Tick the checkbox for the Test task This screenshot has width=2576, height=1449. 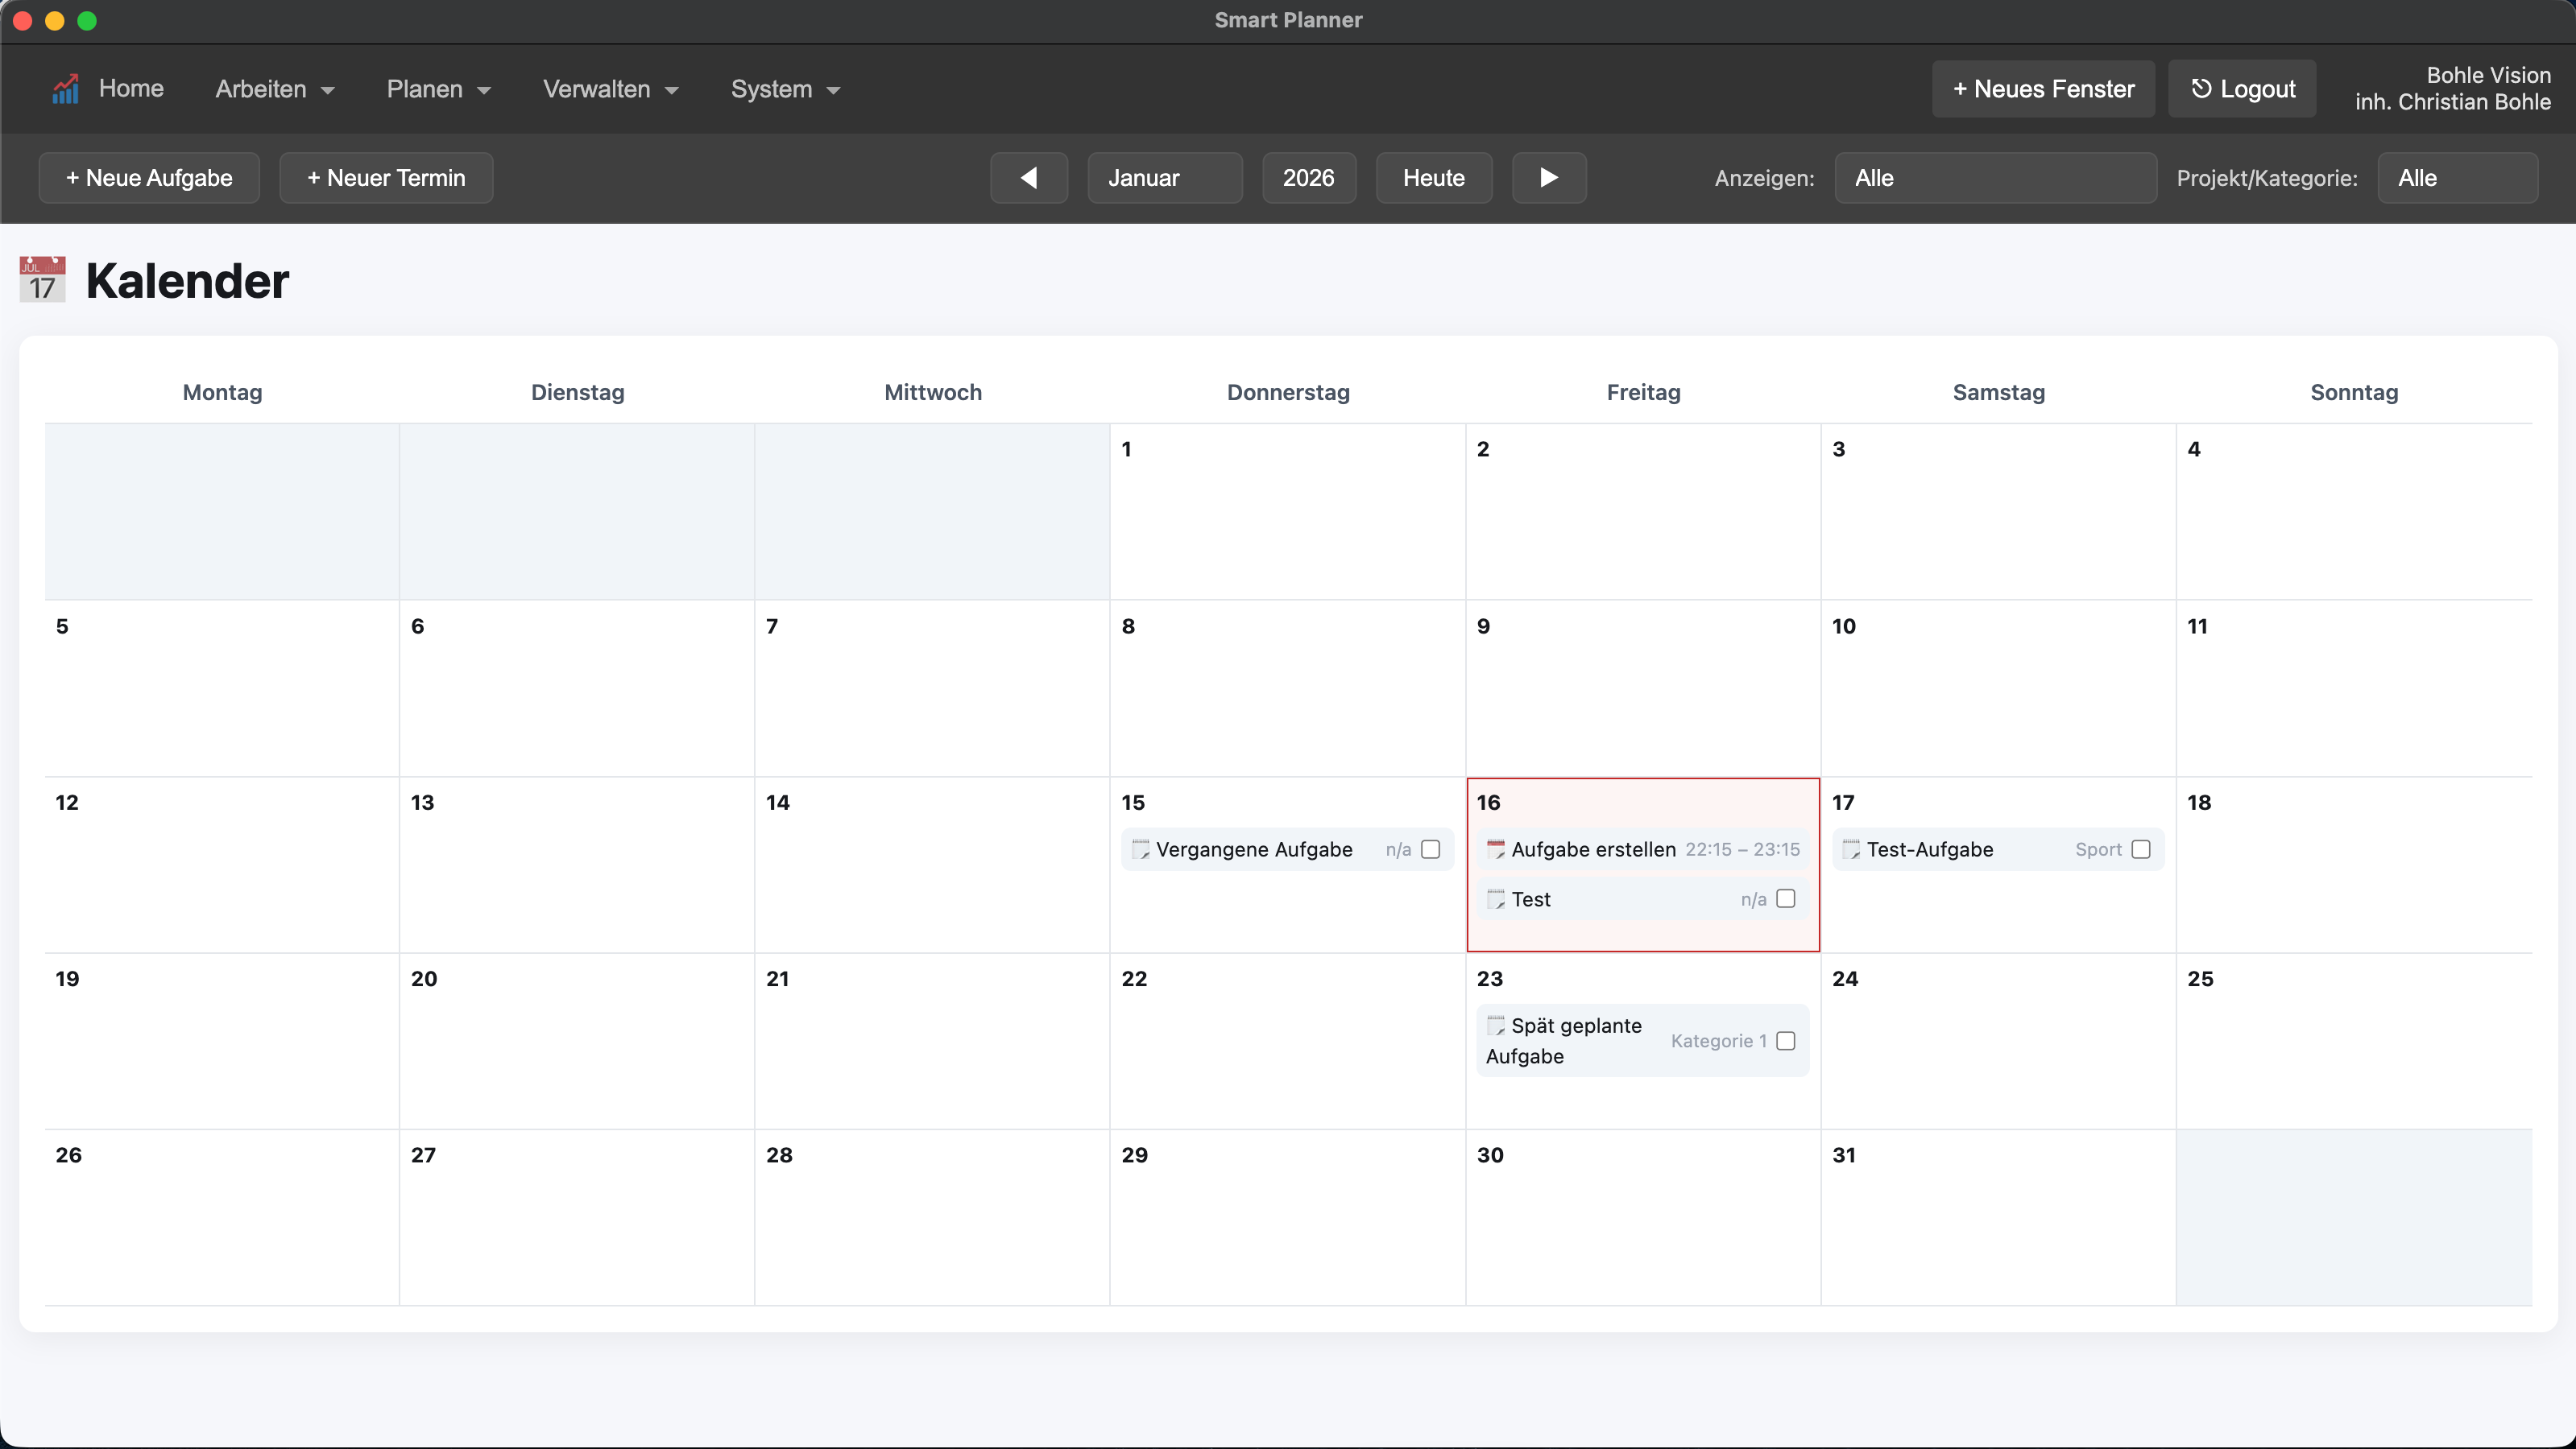click(x=1785, y=898)
